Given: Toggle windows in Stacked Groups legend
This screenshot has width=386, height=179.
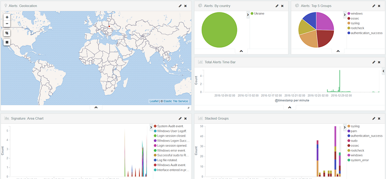Looking at the screenshot, I should pos(355,155).
